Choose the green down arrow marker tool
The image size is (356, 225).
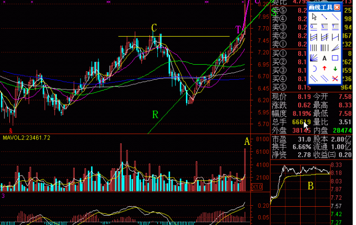335,68
